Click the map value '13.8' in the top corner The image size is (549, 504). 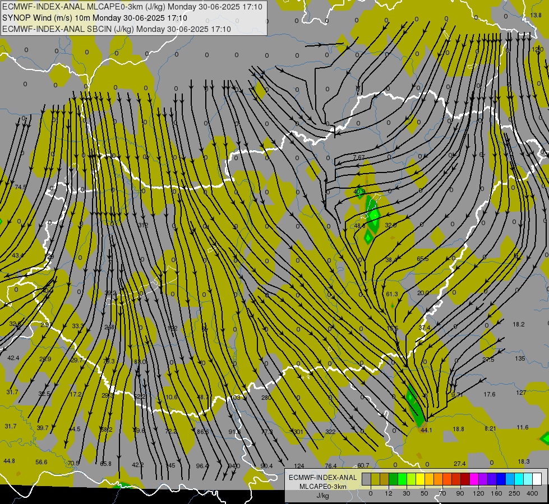tap(536, 15)
